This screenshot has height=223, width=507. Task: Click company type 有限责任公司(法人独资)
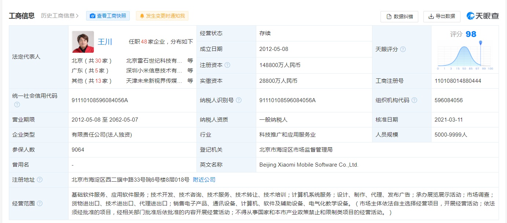click(x=102, y=135)
